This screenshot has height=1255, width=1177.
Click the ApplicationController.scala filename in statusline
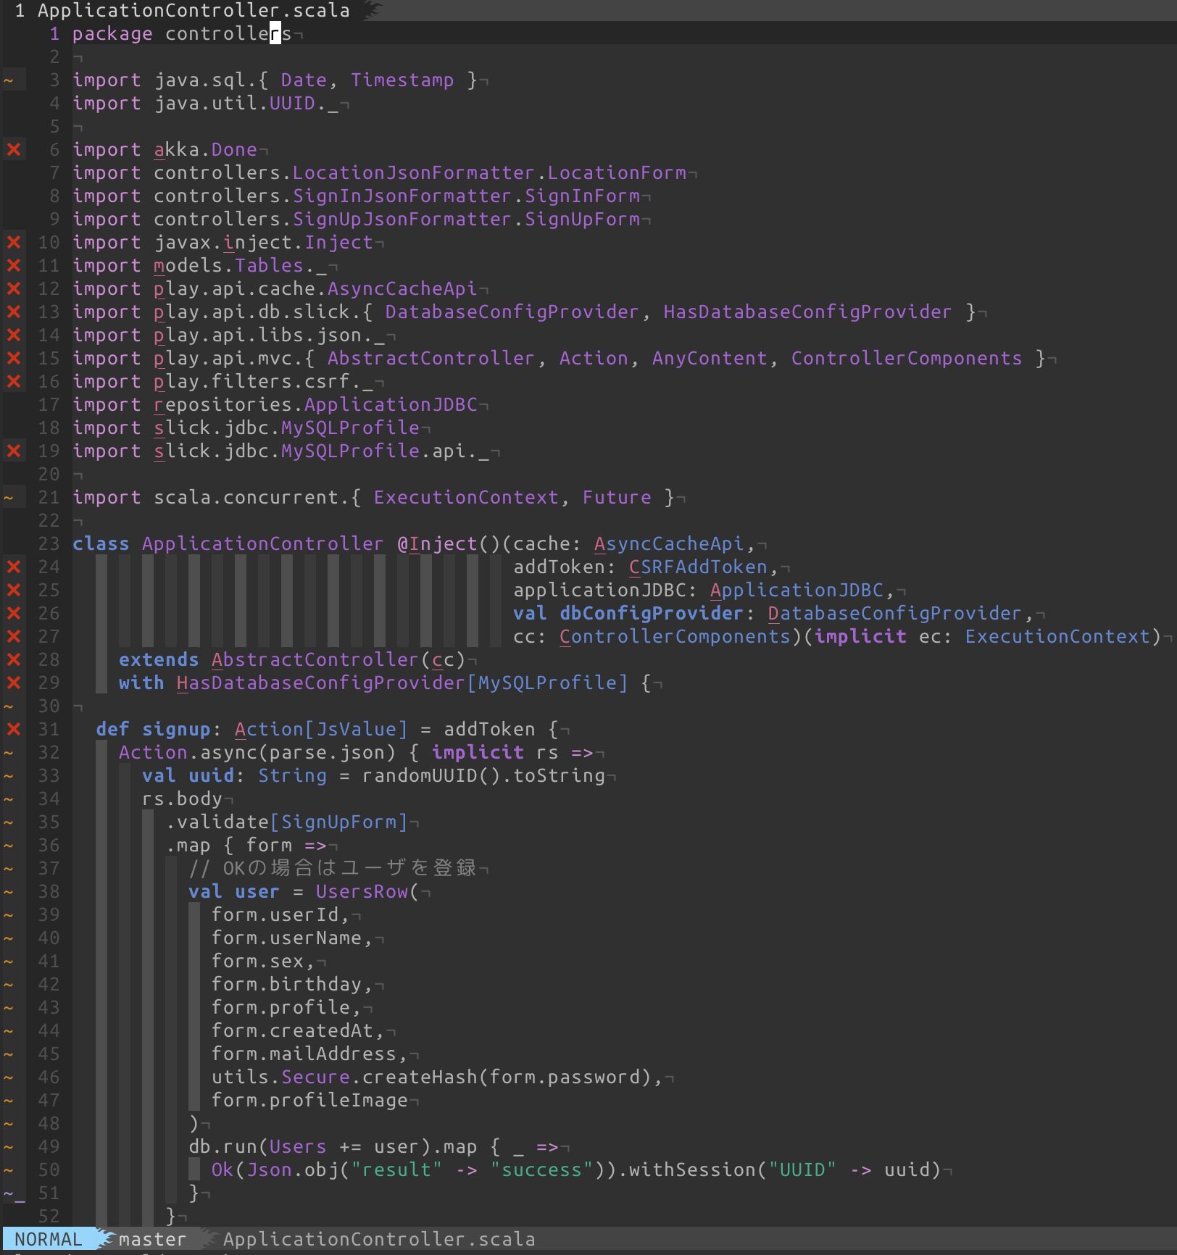[379, 1240]
